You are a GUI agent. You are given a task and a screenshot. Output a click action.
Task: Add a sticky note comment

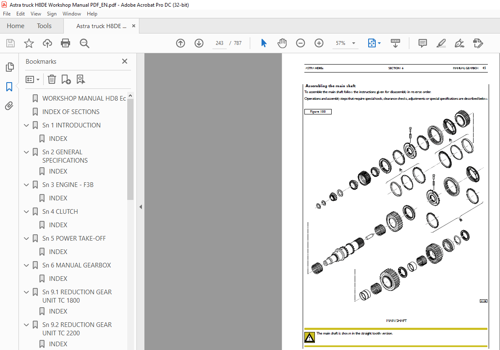[x=423, y=43]
